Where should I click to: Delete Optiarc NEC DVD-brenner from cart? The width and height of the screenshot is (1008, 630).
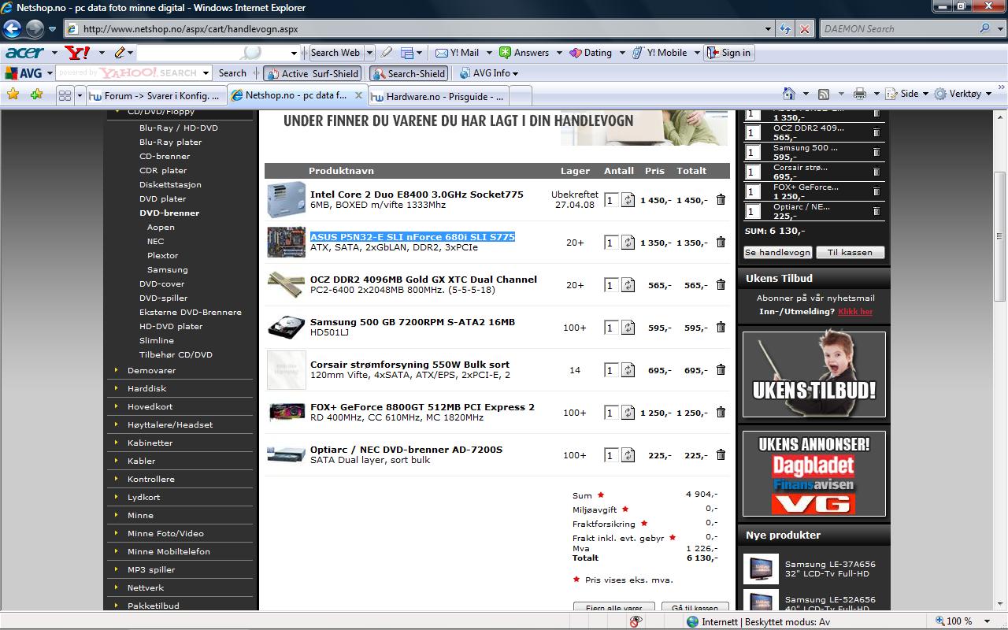coord(721,455)
